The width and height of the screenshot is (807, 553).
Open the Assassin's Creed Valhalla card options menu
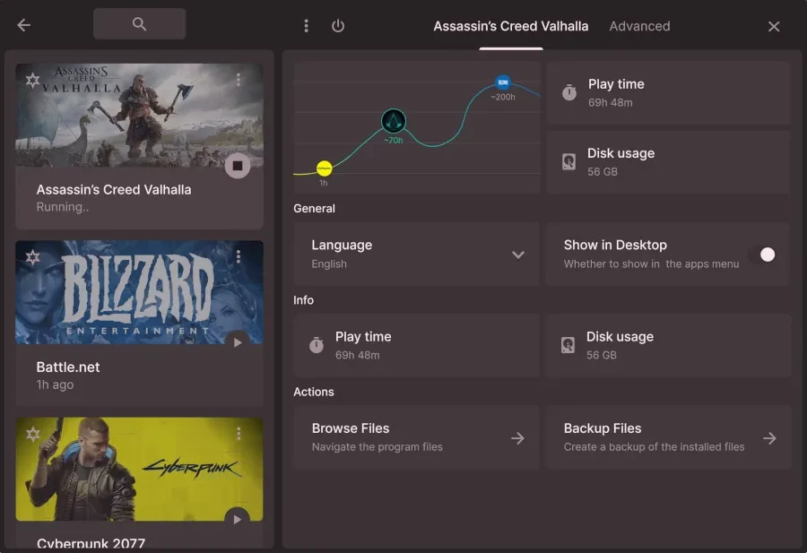click(239, 80)
